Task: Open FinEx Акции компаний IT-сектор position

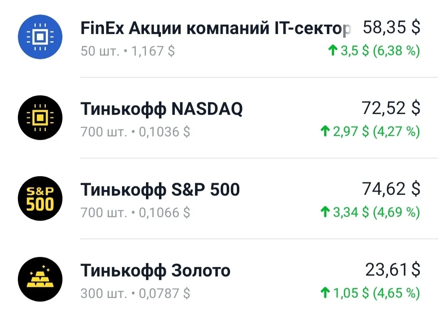Action: click(x=215, y=28)
